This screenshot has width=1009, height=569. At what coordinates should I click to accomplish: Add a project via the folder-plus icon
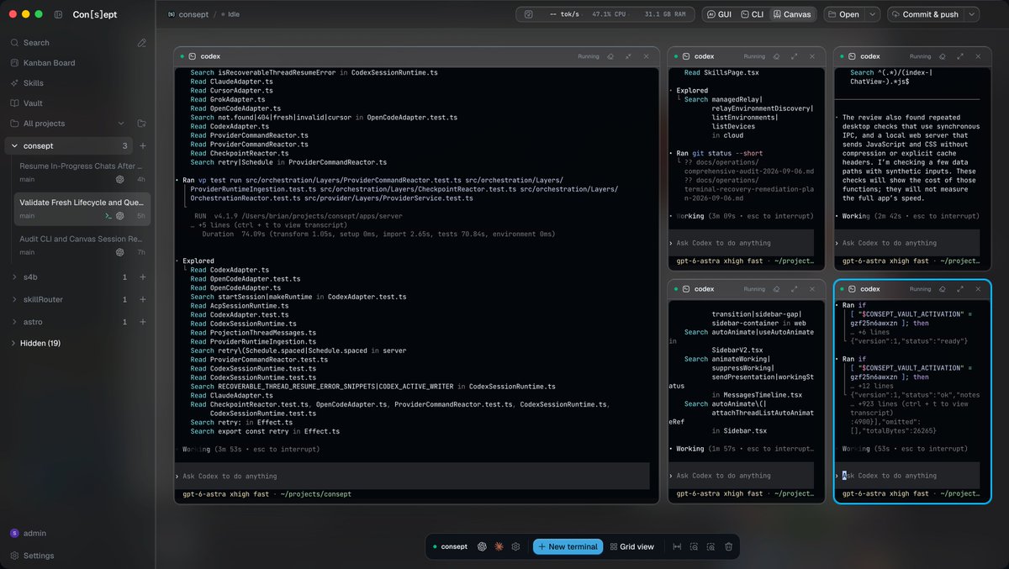(141, 124)
